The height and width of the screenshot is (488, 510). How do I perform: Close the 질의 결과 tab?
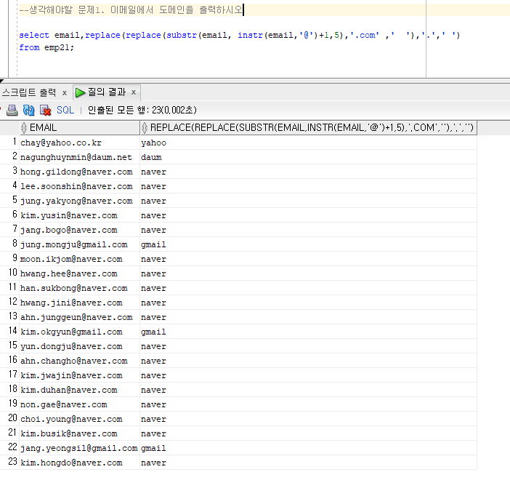click(x=134, y=93)
